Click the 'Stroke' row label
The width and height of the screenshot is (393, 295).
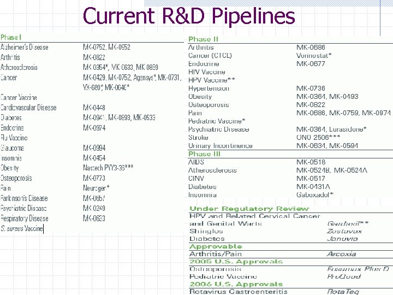pyautogui.click(x=198, y=138)
